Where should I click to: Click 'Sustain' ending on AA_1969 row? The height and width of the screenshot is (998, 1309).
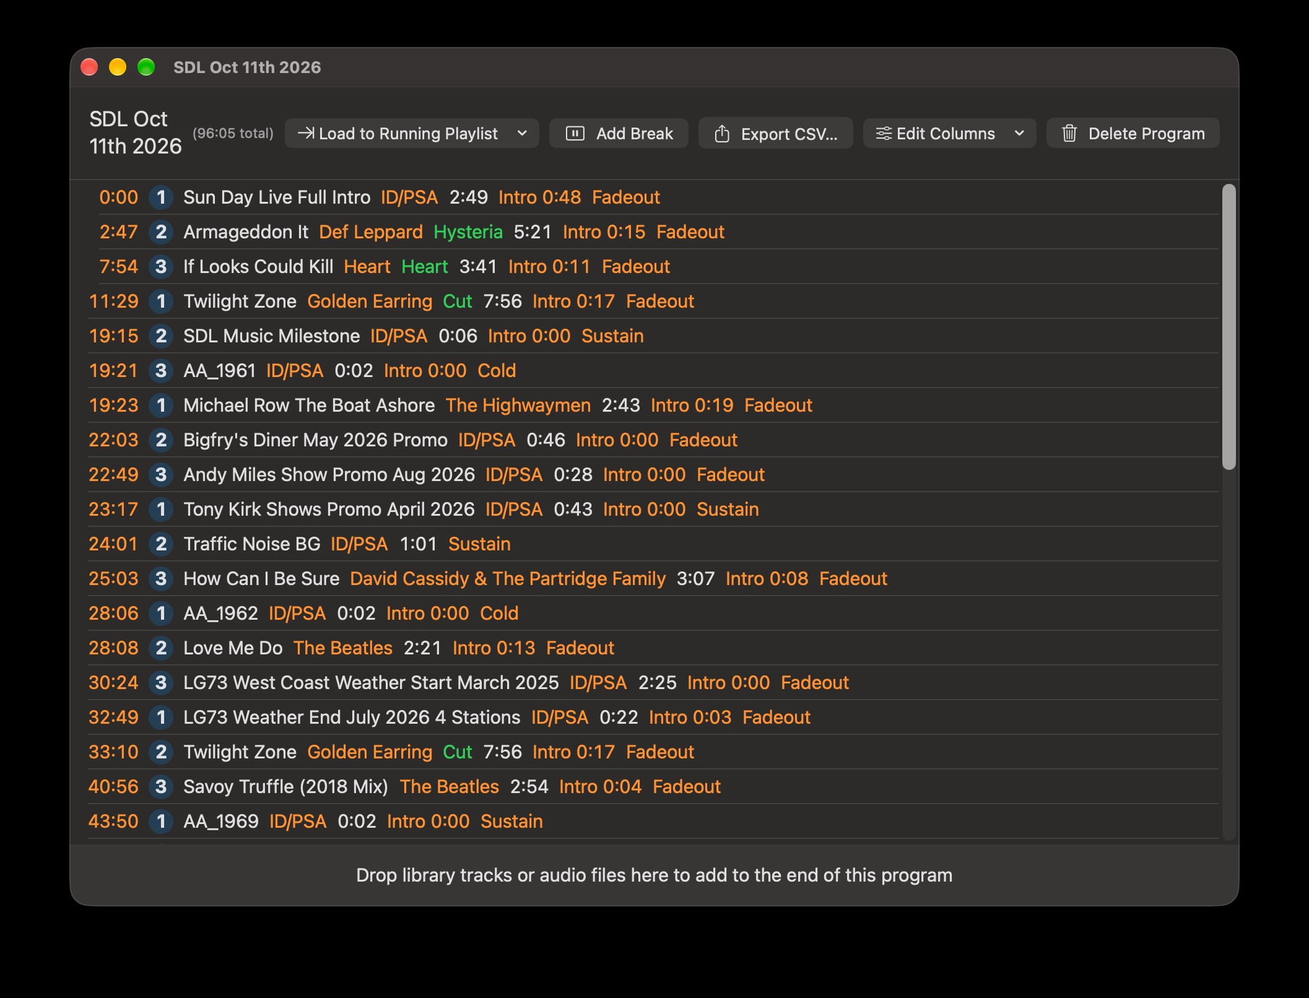tap(511, 822)
